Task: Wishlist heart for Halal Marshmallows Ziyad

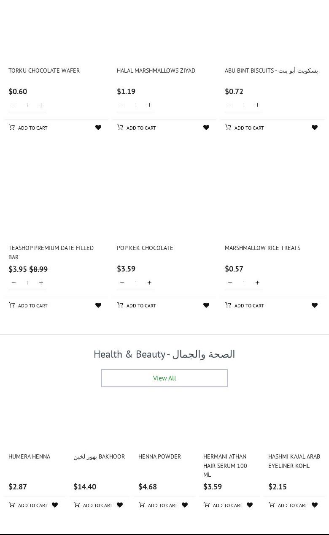Action: tap(206, 128)
